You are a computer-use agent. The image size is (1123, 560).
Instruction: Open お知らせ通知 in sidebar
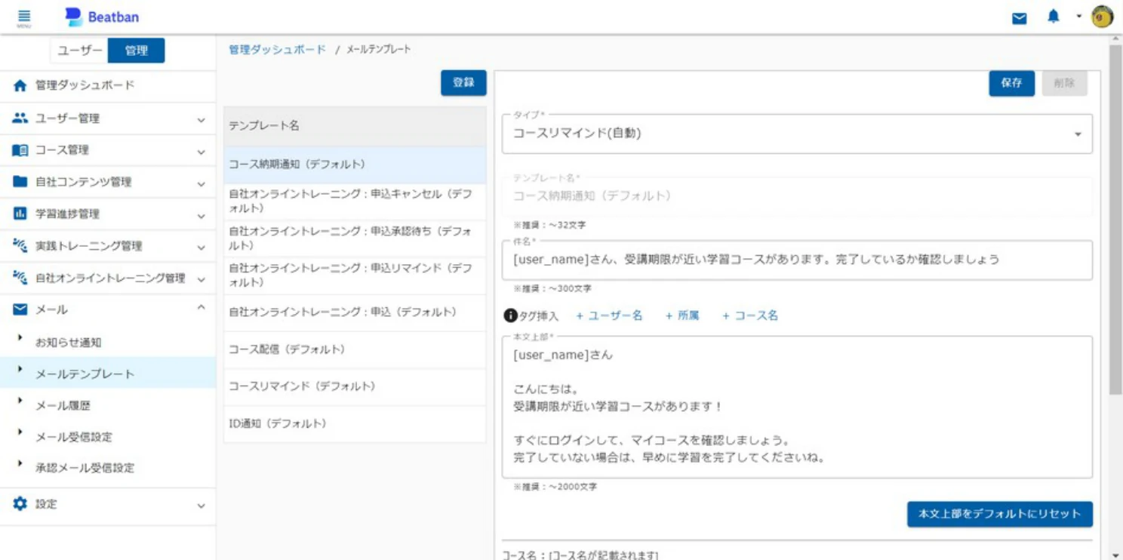69,343
